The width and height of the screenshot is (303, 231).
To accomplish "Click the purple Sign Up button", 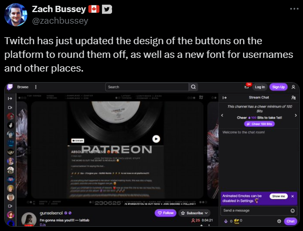I will tap(278, 87).
